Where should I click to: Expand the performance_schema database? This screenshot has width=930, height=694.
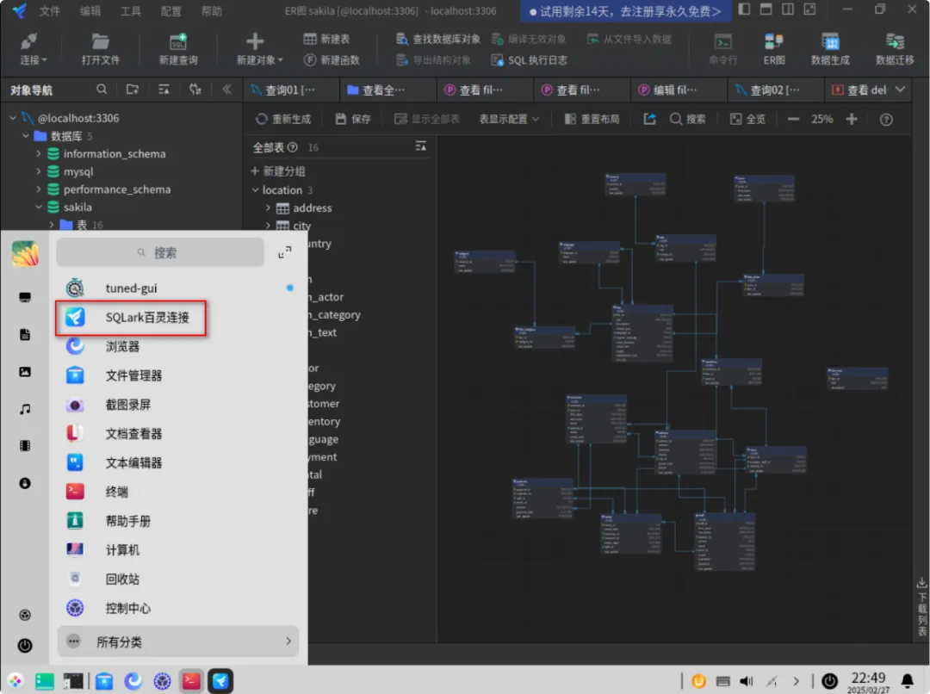point(39,189)
